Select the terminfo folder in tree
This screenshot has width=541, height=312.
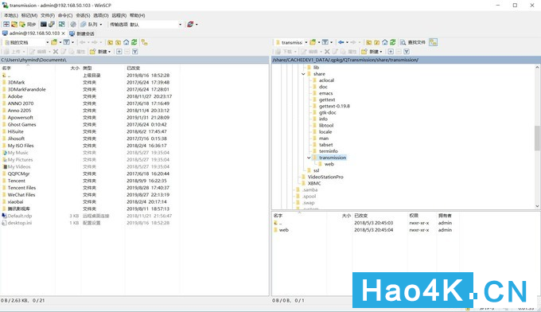pos(328,151)
